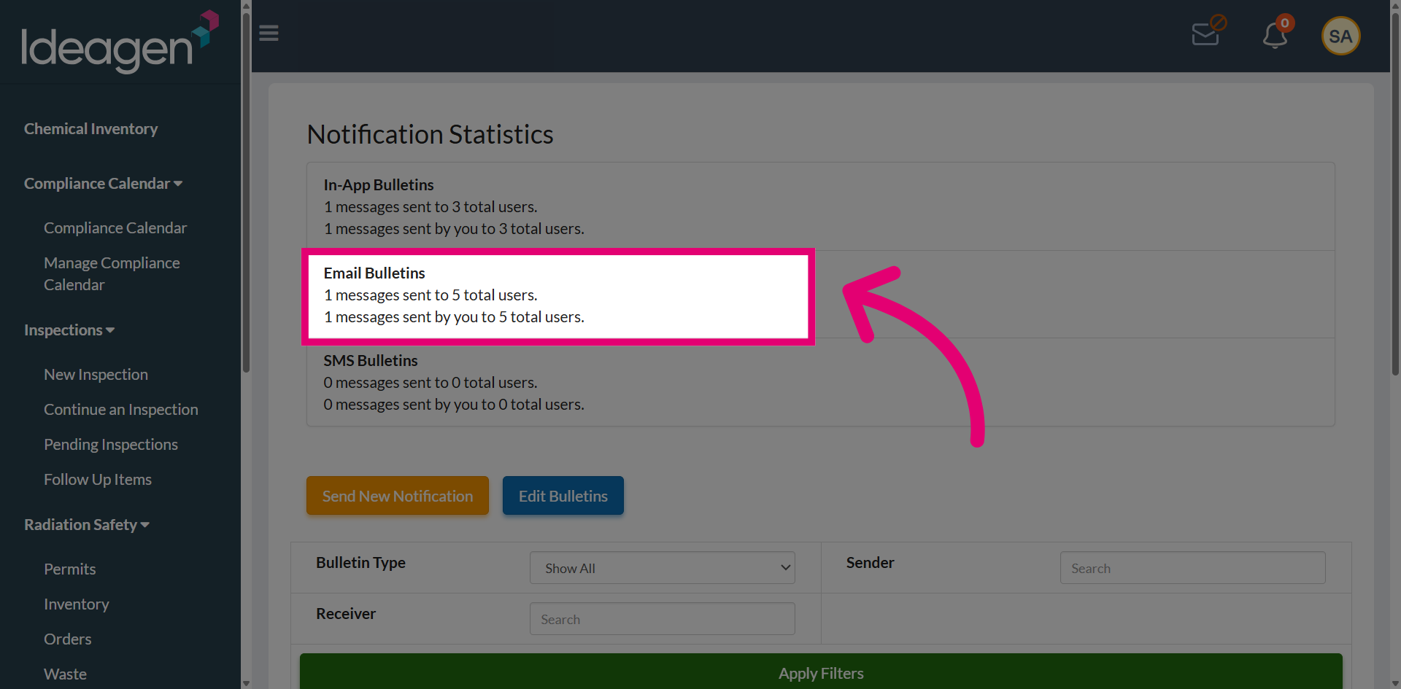Select '1 messages sent by you to 5 total users.'

click(x=454, y=317)
